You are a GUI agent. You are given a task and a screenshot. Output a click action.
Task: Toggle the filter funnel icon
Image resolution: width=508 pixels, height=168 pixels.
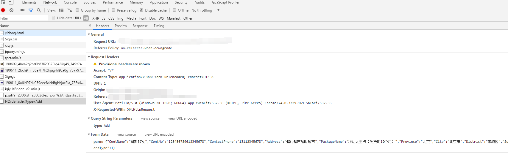click(30, 10)
